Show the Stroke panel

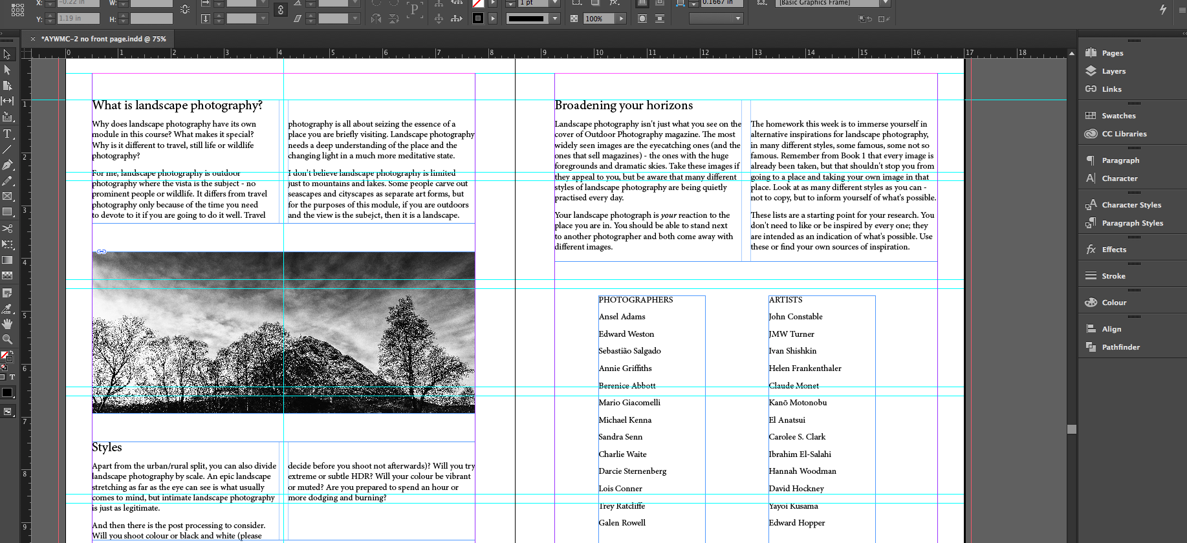pyautogui.click(x=1113, y=276)
